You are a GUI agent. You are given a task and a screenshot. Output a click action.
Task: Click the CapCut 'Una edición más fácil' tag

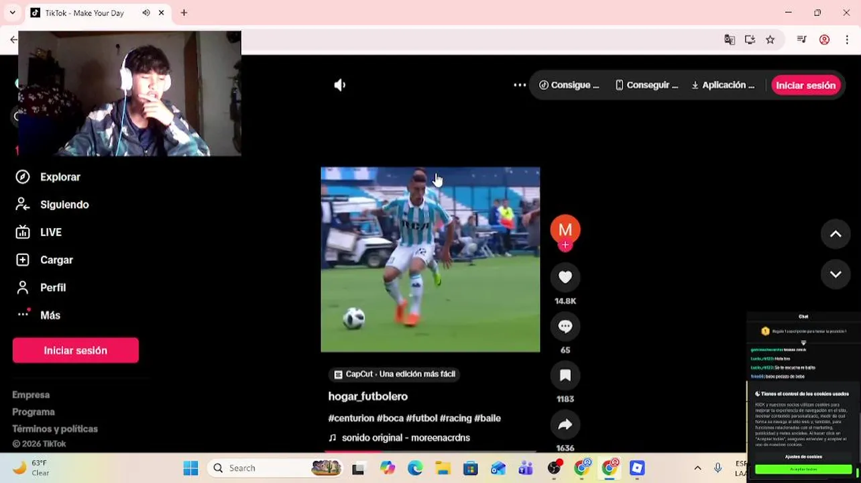(395, 374)
